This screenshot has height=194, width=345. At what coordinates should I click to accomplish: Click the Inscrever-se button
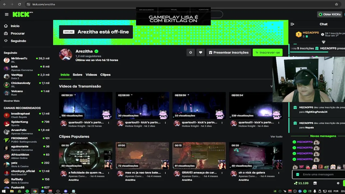(268, 53)
